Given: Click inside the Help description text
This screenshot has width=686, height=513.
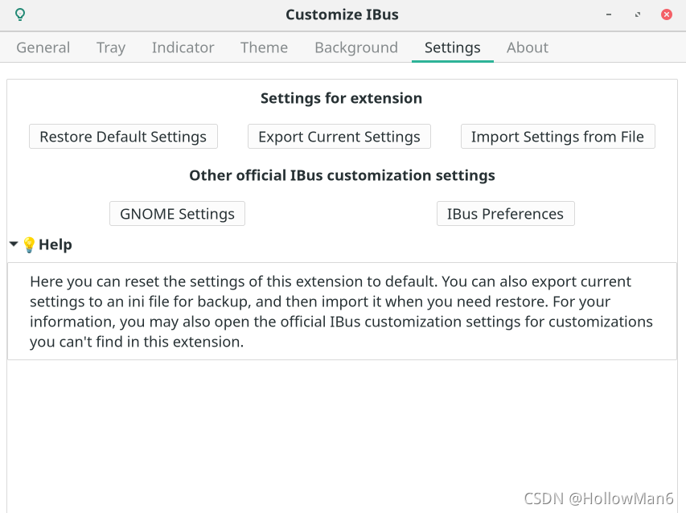Looking at the screenshot, I should [x=341, y=311].
